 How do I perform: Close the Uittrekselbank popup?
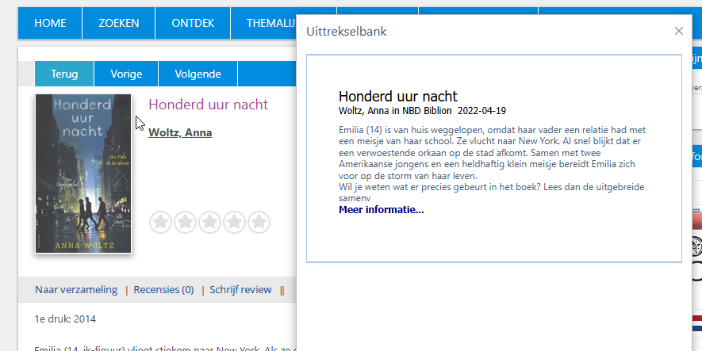coord(678,31)
